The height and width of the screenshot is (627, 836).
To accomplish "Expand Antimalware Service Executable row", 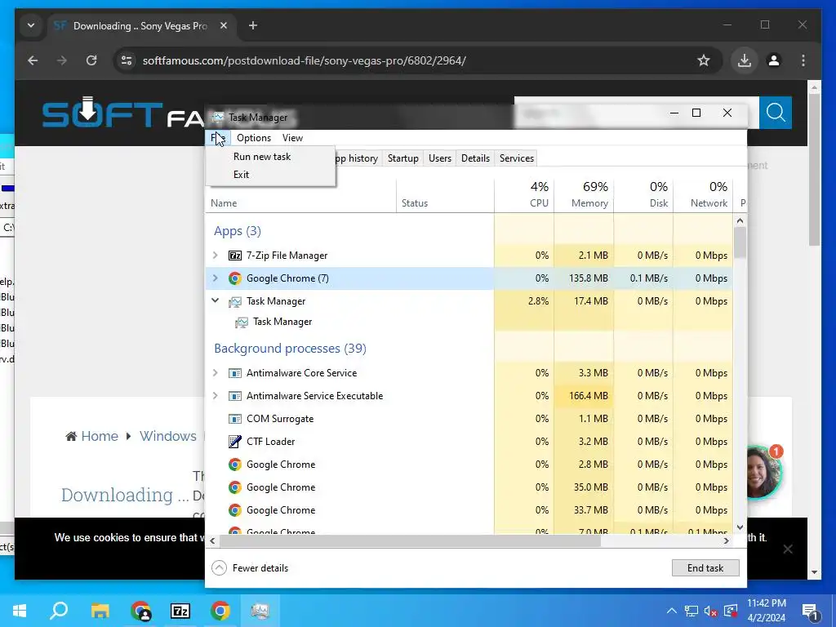I will (216, 396).
